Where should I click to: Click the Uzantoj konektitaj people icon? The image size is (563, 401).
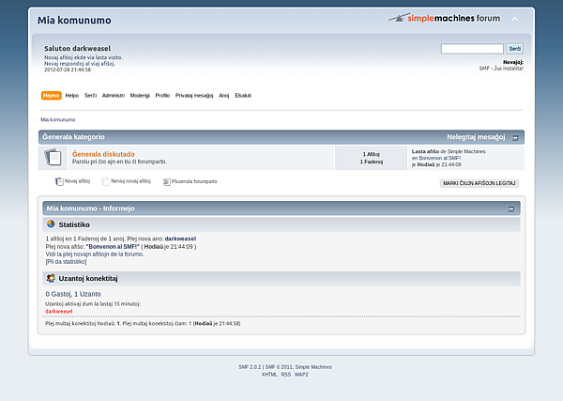pyautogui.click(x=51, y=279)
